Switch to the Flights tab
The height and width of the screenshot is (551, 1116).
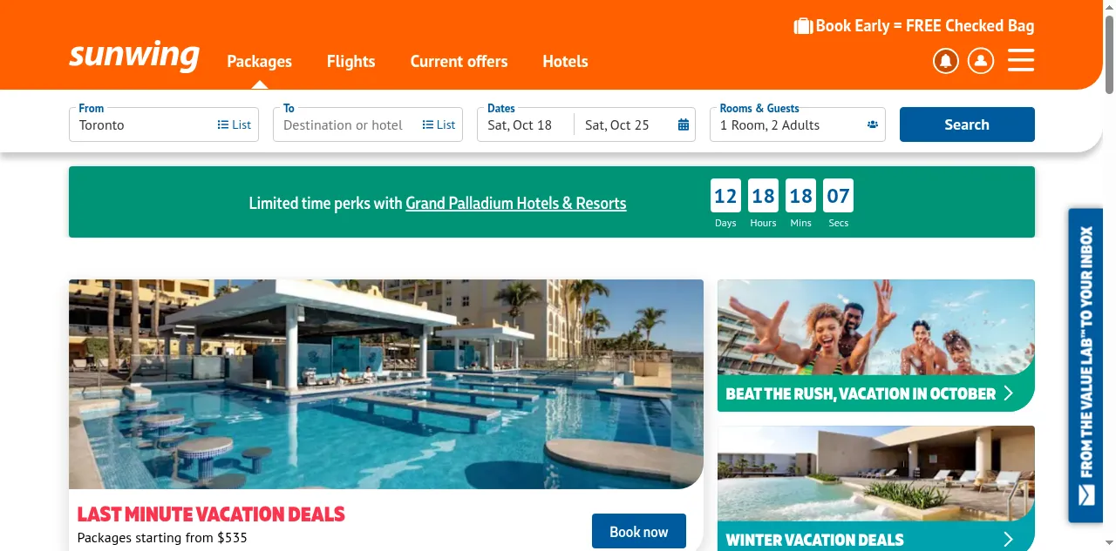pos(350,62)
